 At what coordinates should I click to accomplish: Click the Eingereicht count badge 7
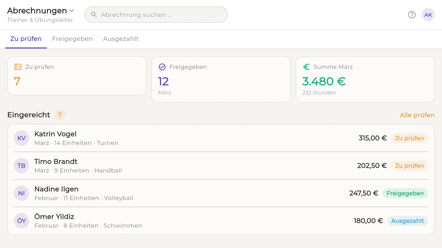coord(60,115)
